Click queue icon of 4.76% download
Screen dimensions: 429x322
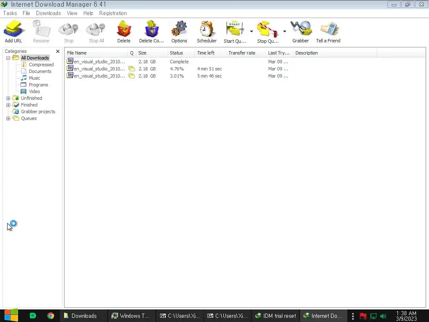click(132, 69)
